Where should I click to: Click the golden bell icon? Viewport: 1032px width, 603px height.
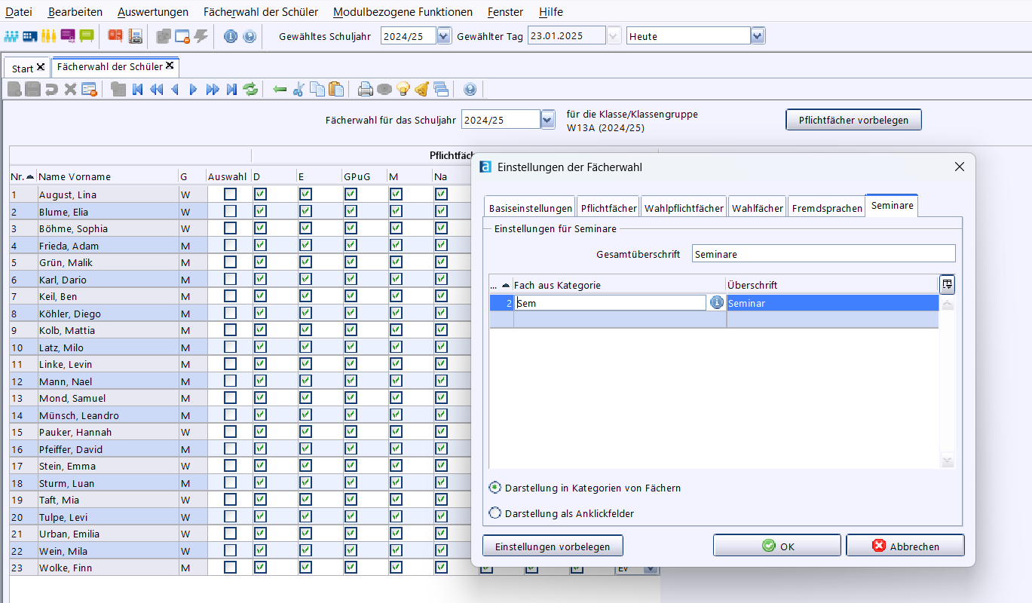click(x=422, y=90)
